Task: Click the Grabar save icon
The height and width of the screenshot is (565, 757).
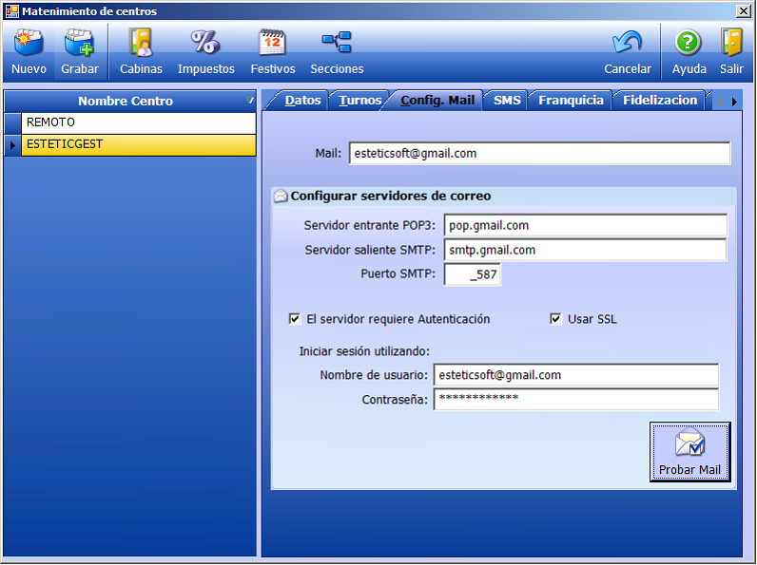Action: point(80,43)
